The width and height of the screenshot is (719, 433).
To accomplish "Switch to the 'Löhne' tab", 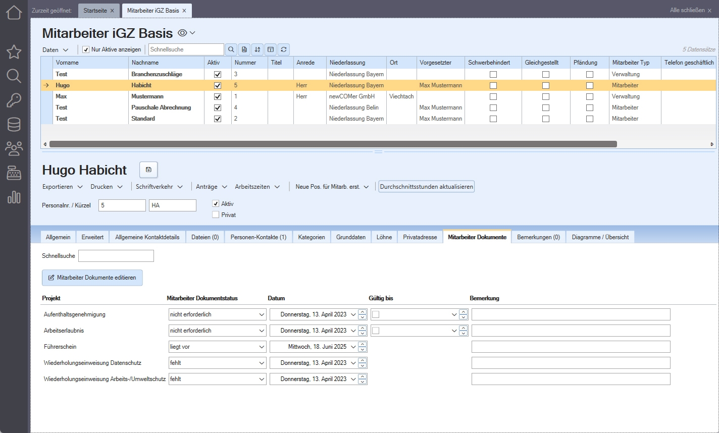I will point(384,237).
